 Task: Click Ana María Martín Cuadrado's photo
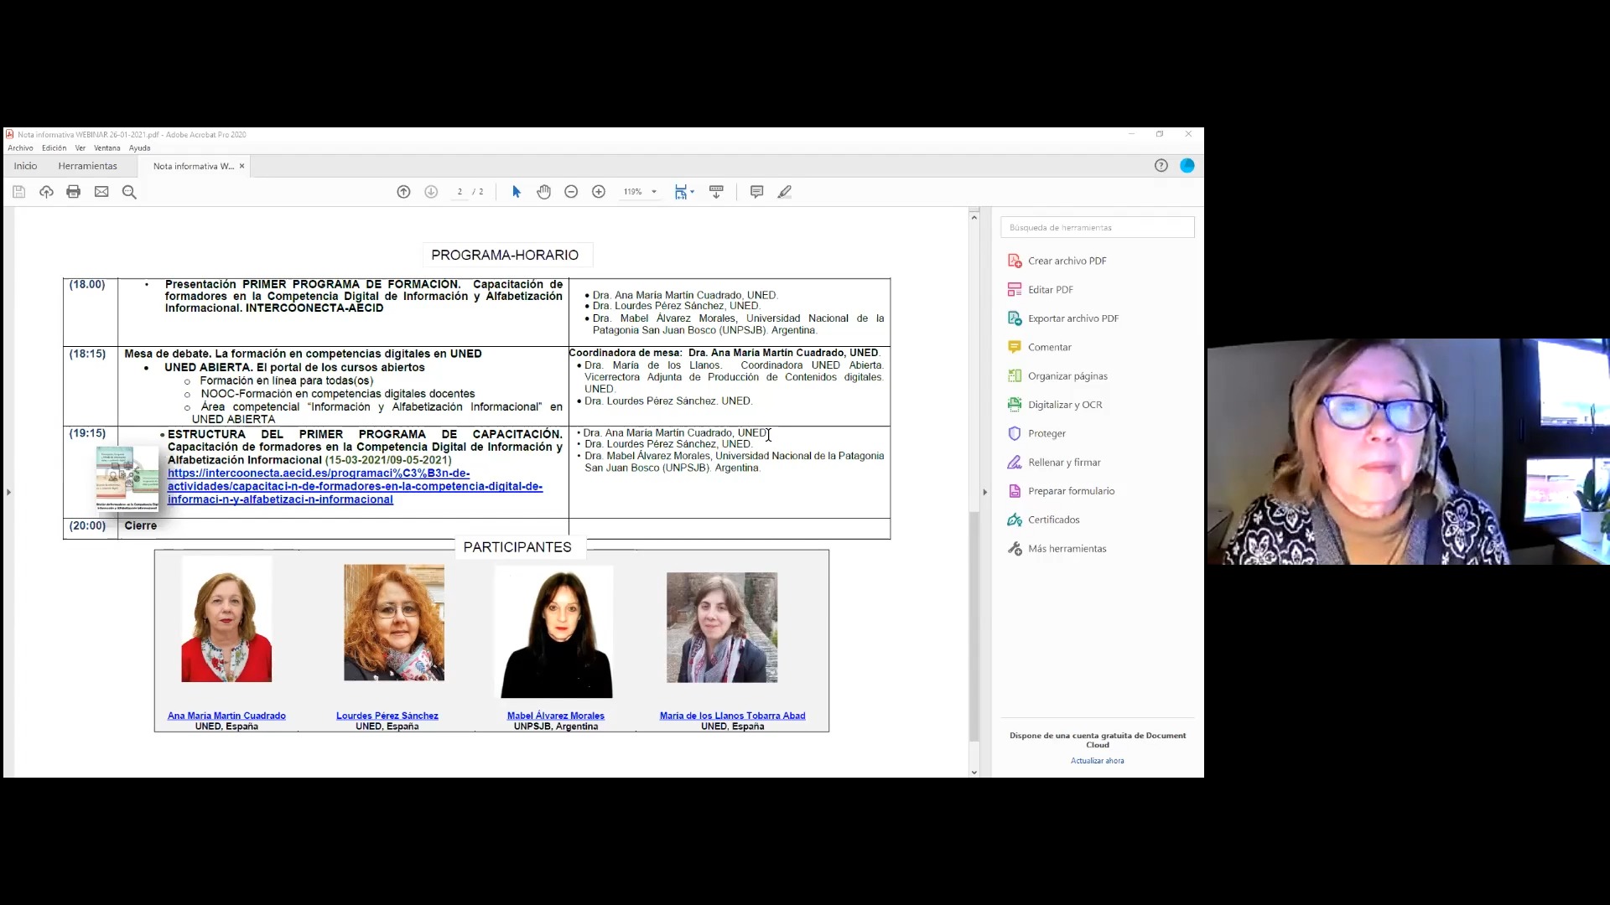(x=226, y=619)
